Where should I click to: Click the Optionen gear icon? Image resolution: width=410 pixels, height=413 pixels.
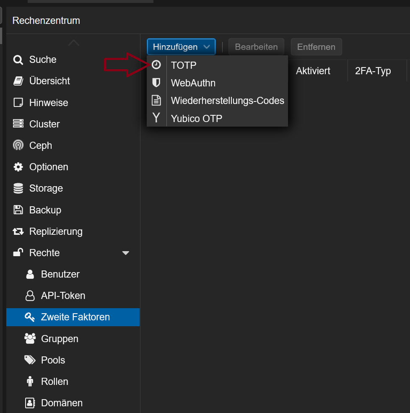tap(18, 167)
